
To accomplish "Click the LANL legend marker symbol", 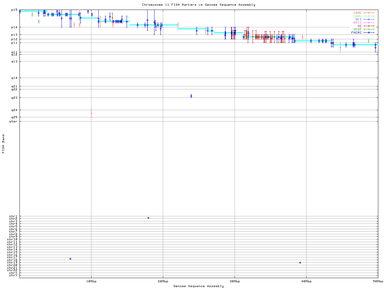I will click(x=369, y=16).
